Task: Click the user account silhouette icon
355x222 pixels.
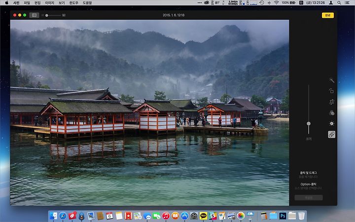Action: pos(331,3)
